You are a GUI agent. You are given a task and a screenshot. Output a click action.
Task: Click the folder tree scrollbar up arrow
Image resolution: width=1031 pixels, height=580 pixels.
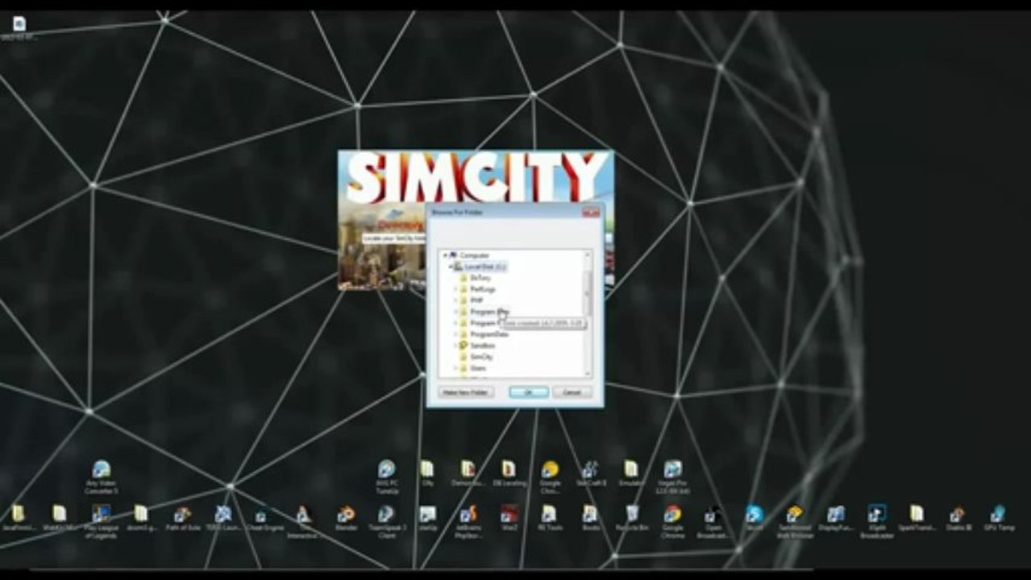pos(587,255)
